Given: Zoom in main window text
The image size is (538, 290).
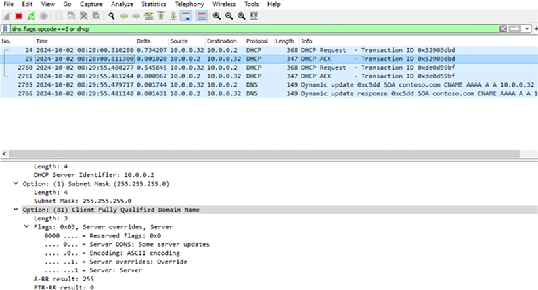Looking at the screenshot, I should pyautogui.click(x=217, y=16).
